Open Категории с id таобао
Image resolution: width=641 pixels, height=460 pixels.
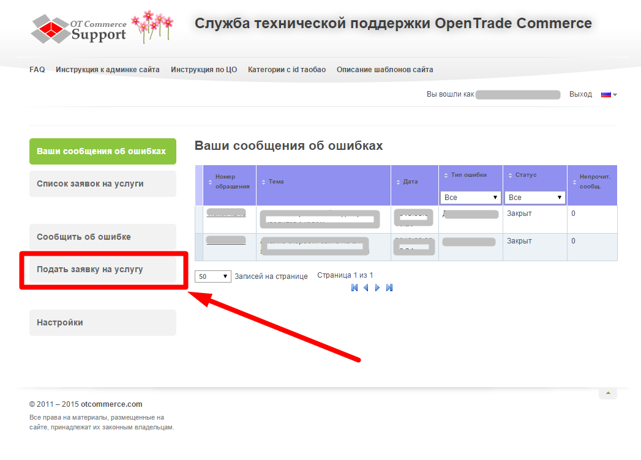(287, 70)
